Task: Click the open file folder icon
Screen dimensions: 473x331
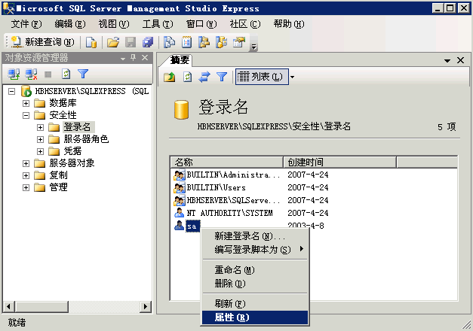Action: click(113, 42)
